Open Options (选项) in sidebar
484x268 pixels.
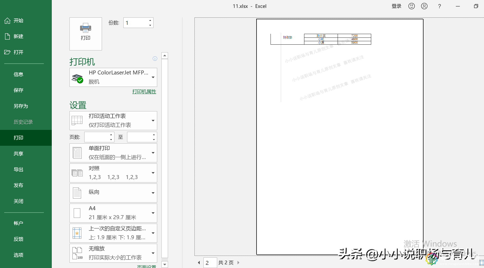pos(26,255)
